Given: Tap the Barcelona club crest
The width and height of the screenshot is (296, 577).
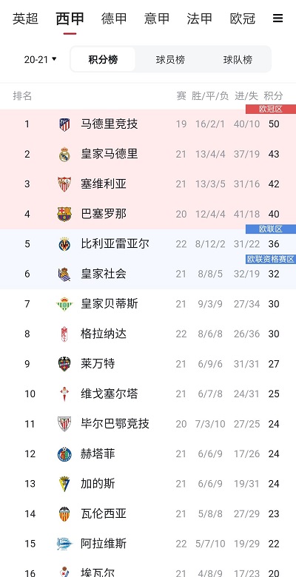Looking at the screenshot, I should (64, 215).
